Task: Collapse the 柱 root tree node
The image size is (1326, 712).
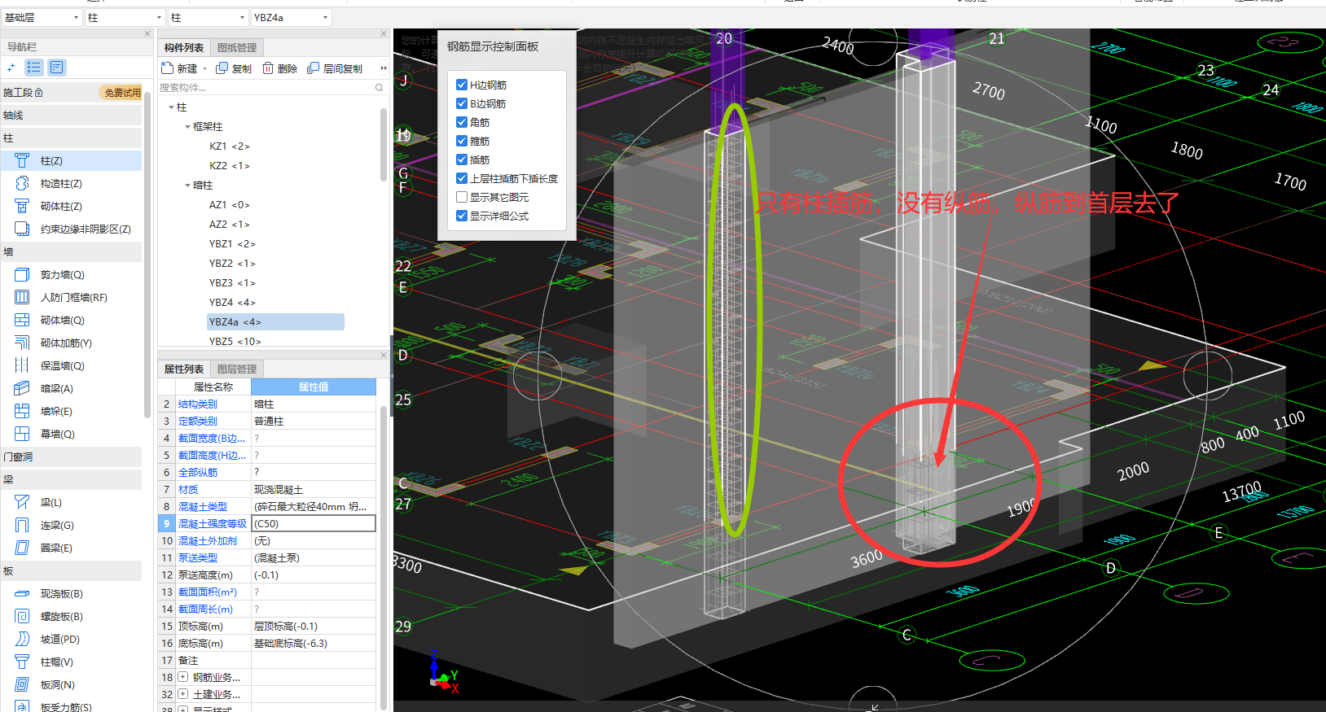Action: (171, 107)
